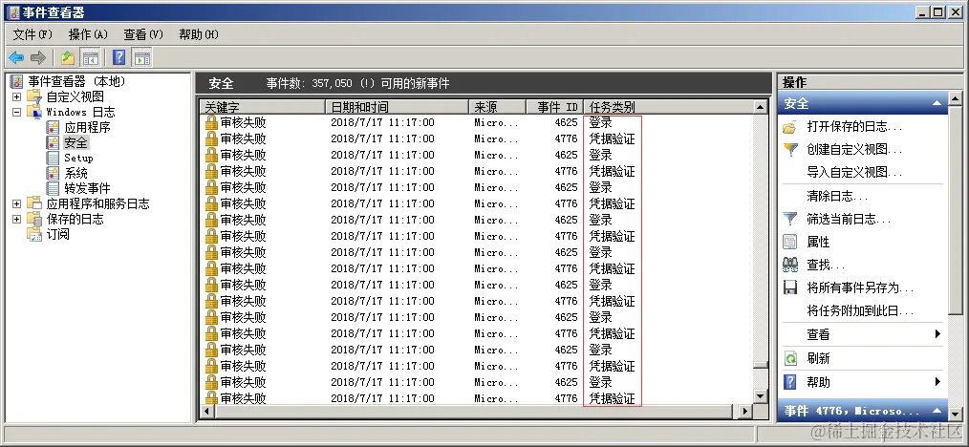Sort by the 事件 ID column header

[x=554, y=107]
